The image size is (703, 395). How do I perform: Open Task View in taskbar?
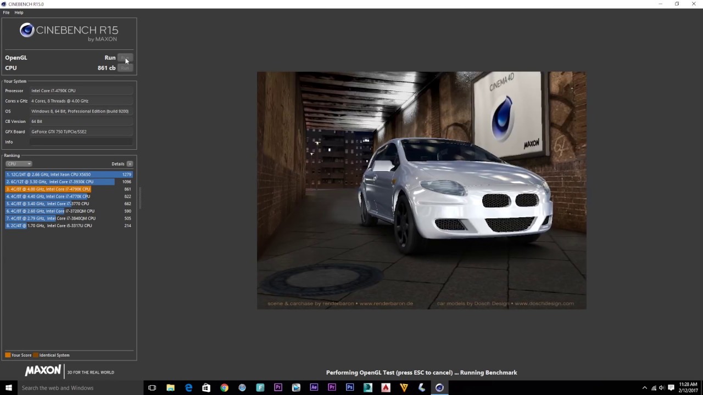tap(152, 388)
